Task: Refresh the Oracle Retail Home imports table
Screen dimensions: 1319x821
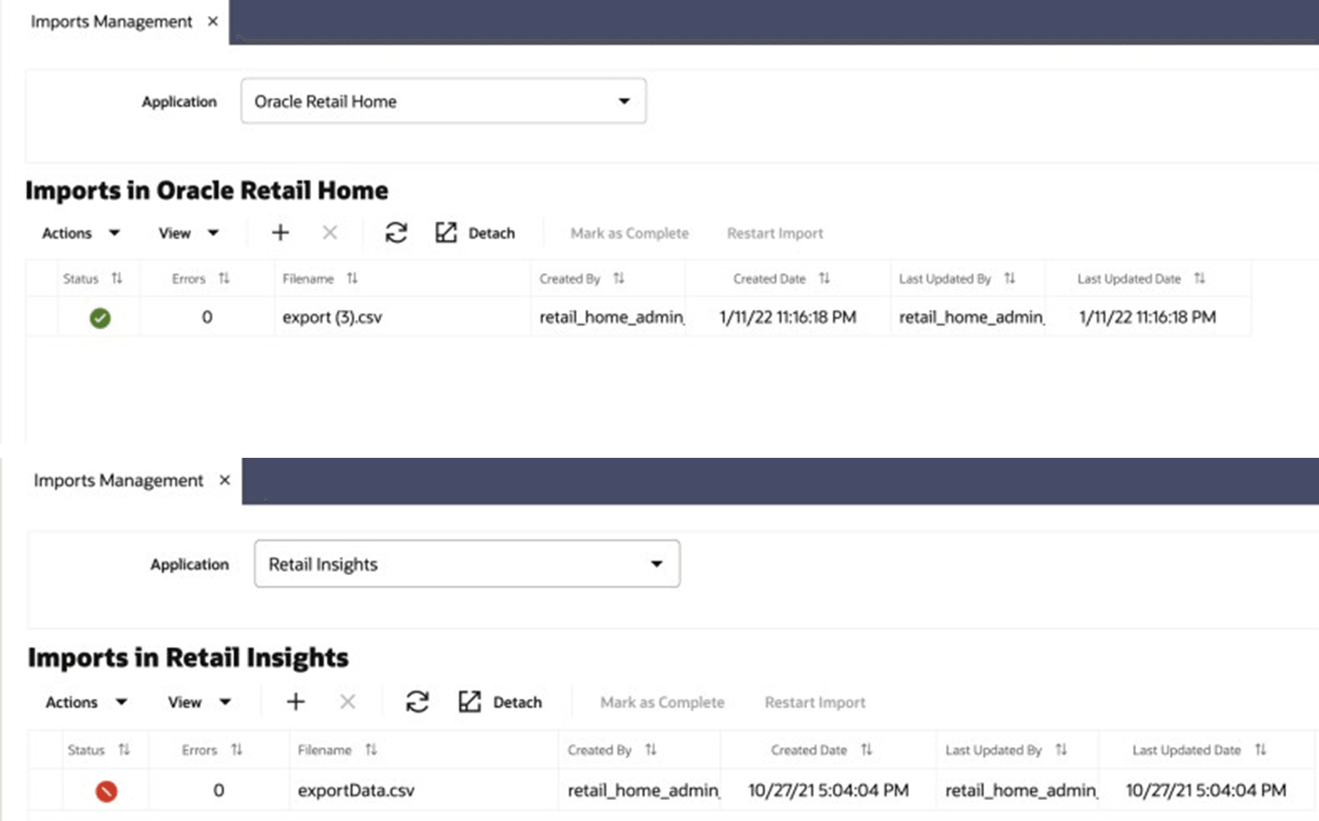Action: tap(396, 233)
